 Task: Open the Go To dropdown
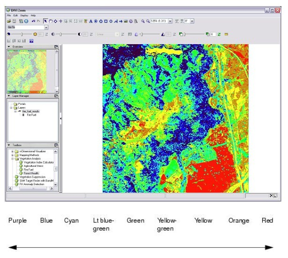(46, 28)
